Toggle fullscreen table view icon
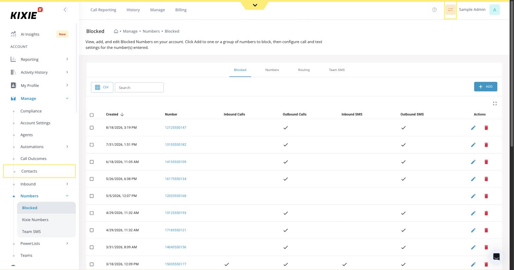Image resolution: width=514 pixels, height=270 pixels. pyautogui.click(x=495, y=104)
